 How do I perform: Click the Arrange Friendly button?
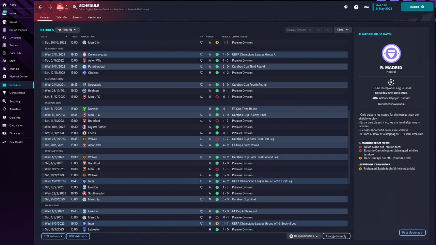pos(336,236)
